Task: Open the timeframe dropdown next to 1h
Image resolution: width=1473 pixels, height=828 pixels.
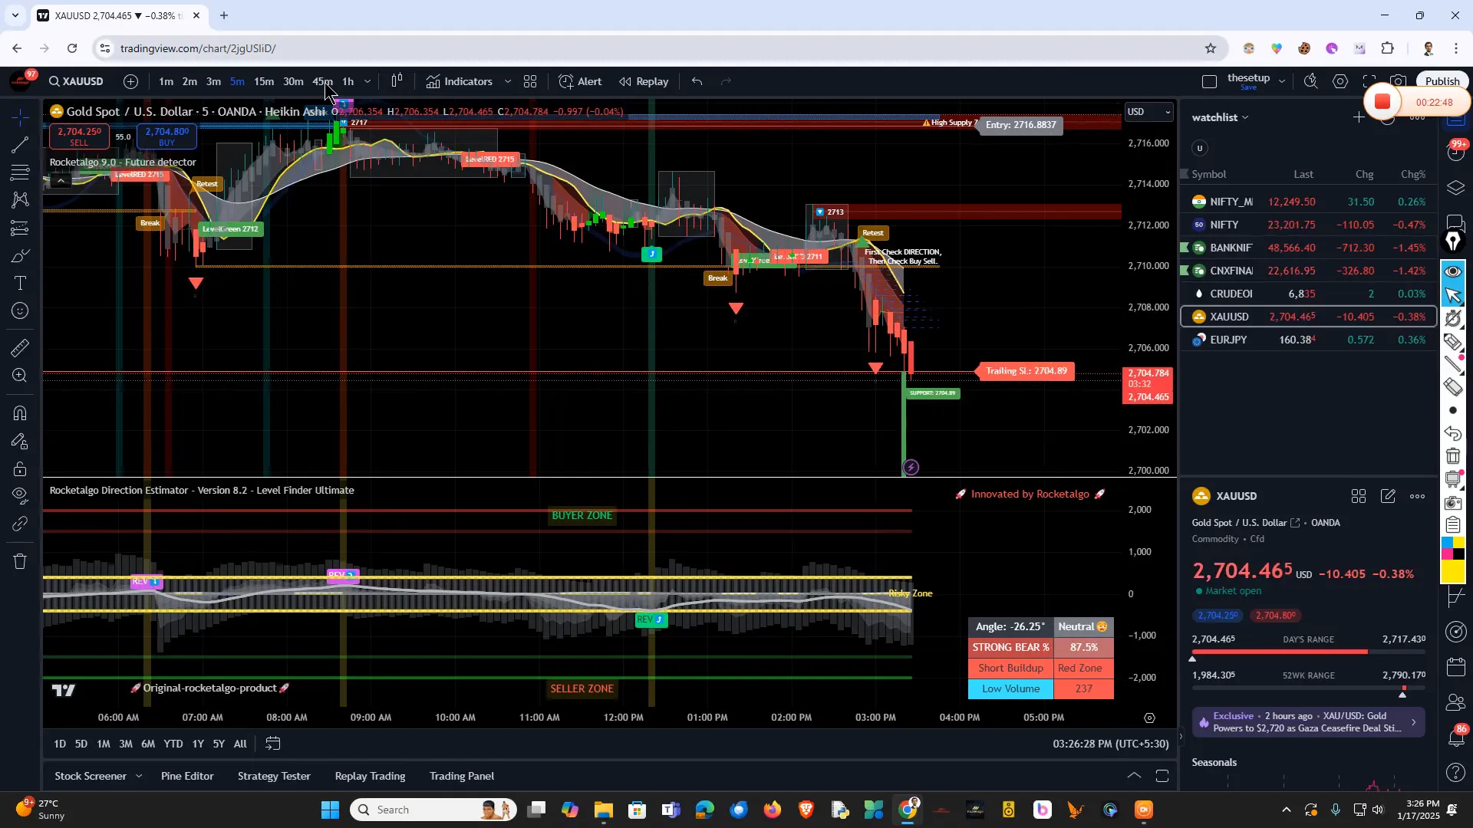Action: click(x=367, y=81)
